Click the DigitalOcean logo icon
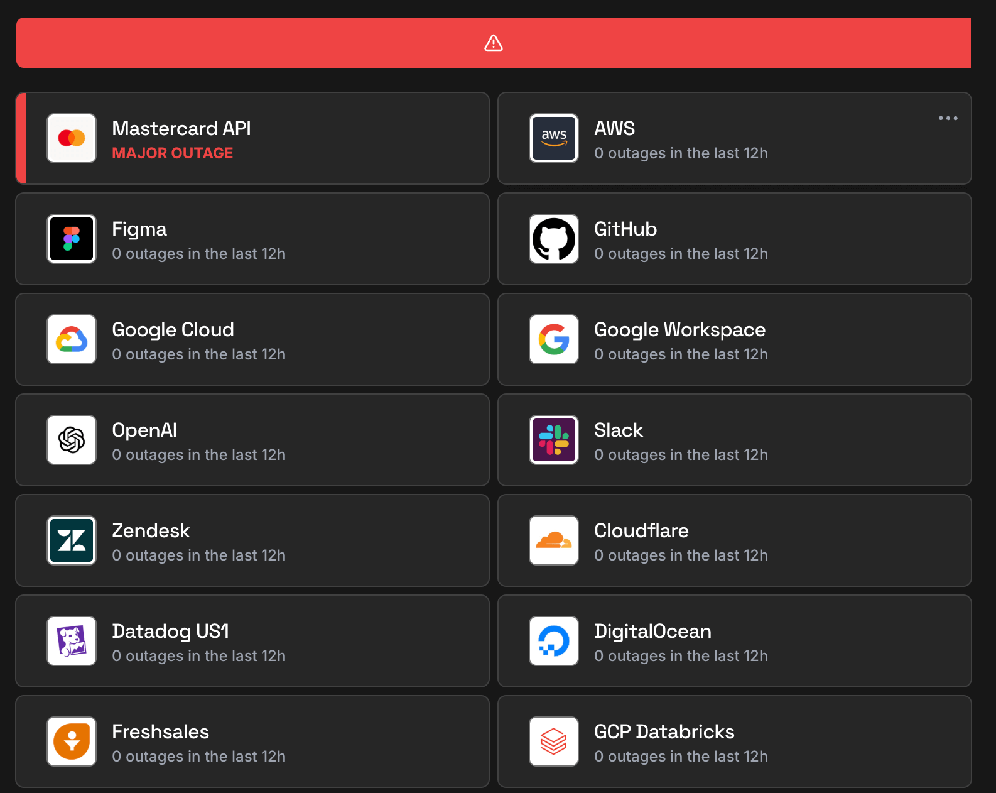 click(x=554, y=641)
